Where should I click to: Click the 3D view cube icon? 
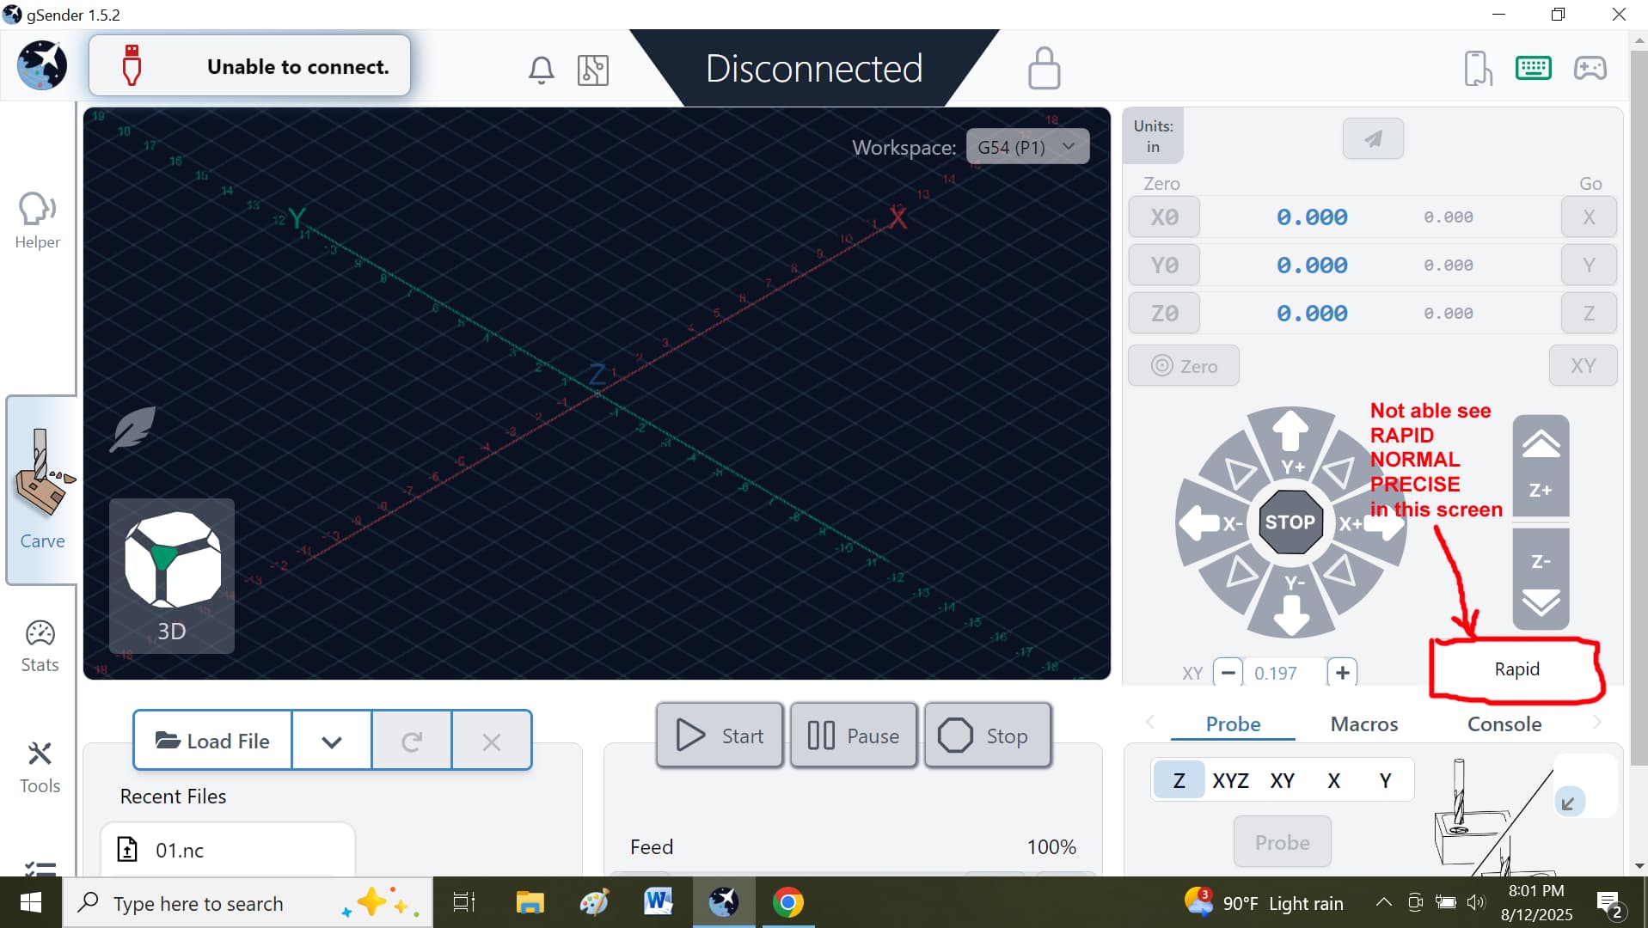click(x=172, y=575)
